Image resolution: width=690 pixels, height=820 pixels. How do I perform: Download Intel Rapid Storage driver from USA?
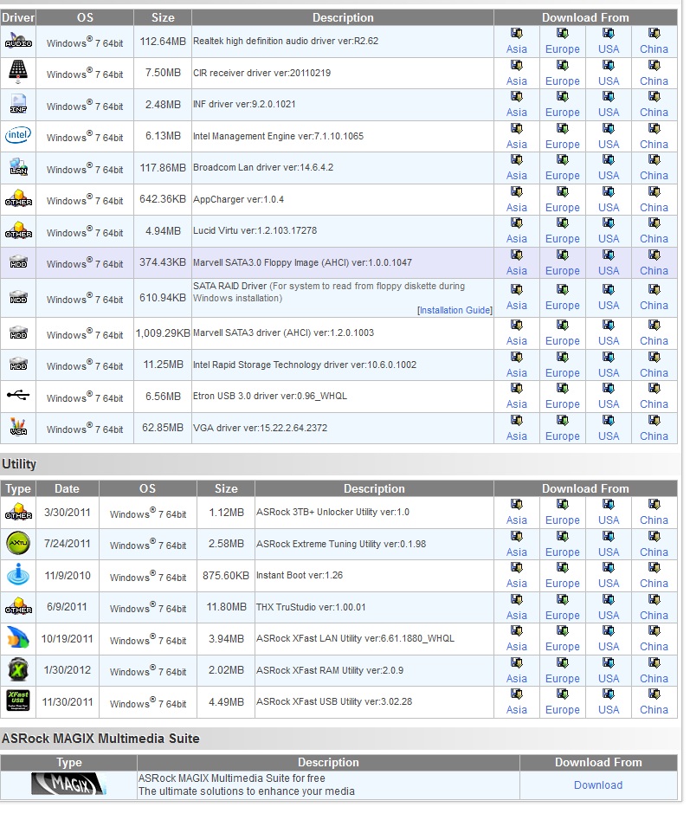pyautogui.click(x=609, y=373)
